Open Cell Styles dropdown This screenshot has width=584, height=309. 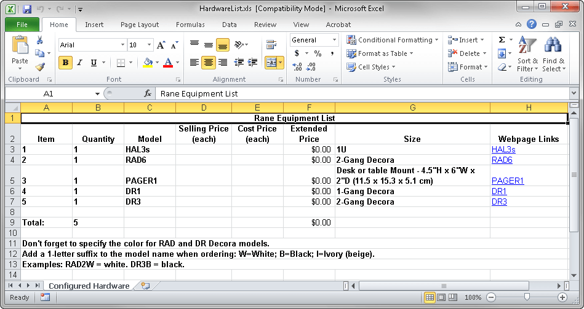[x=371, y=67]
